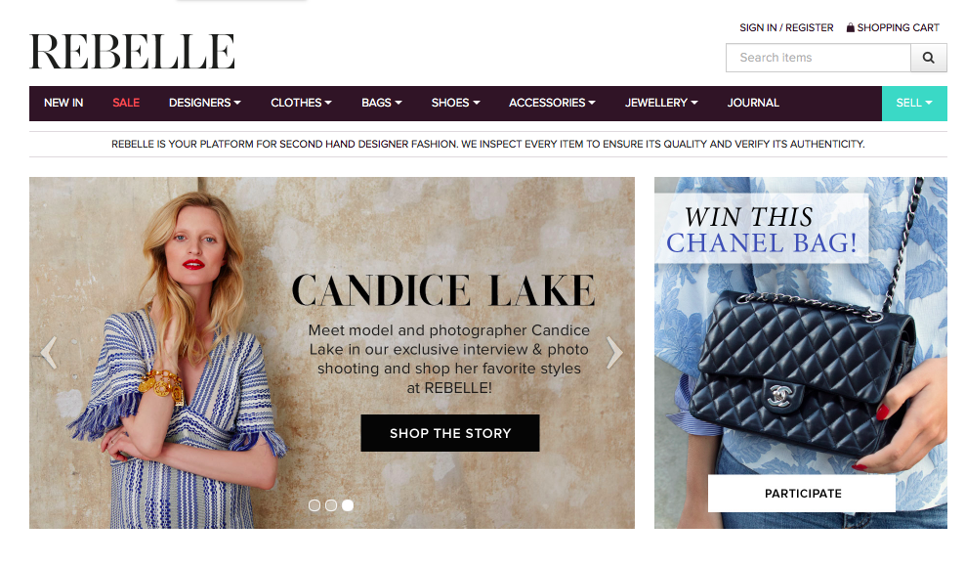Expand the teal Sell dropdown

pos(914,103)
